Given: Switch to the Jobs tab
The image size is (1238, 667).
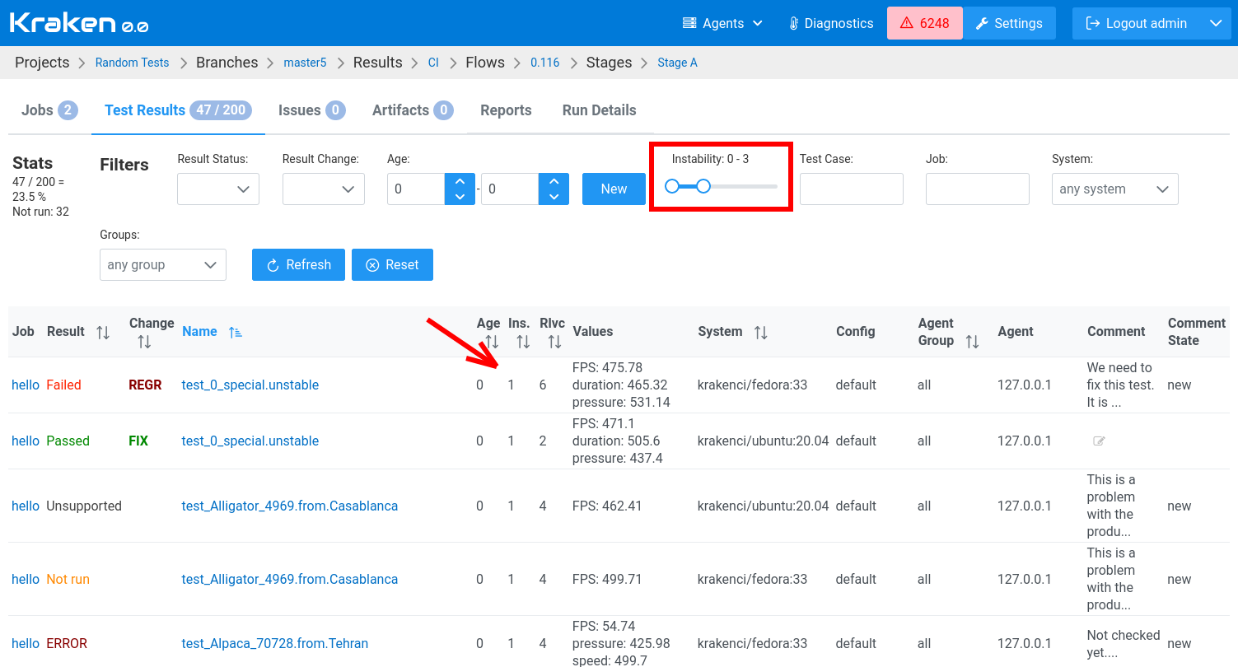Looking at the screenshot, I should pyautogui.click(x=49, y=110).
